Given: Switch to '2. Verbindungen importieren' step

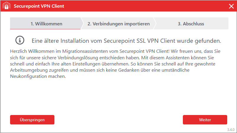Looking at the screenshot, I should [118, 24].
